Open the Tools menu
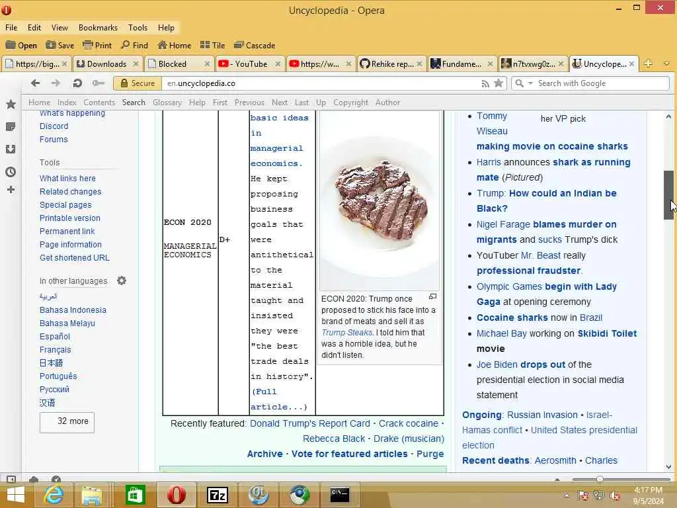The image size is (677, 508). pos(138,28)
